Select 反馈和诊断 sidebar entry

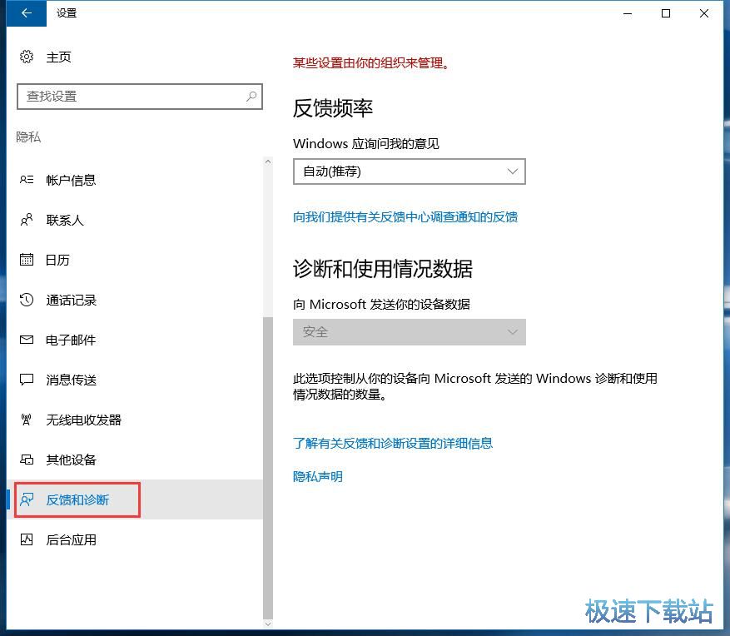tap(135, 499)
